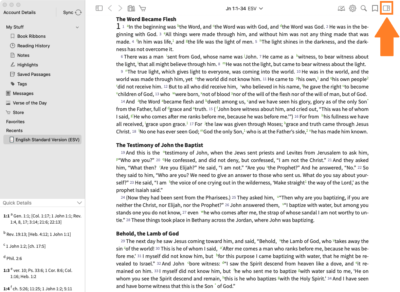
Task: Go back with the left arrow
Action: (110, 9)
